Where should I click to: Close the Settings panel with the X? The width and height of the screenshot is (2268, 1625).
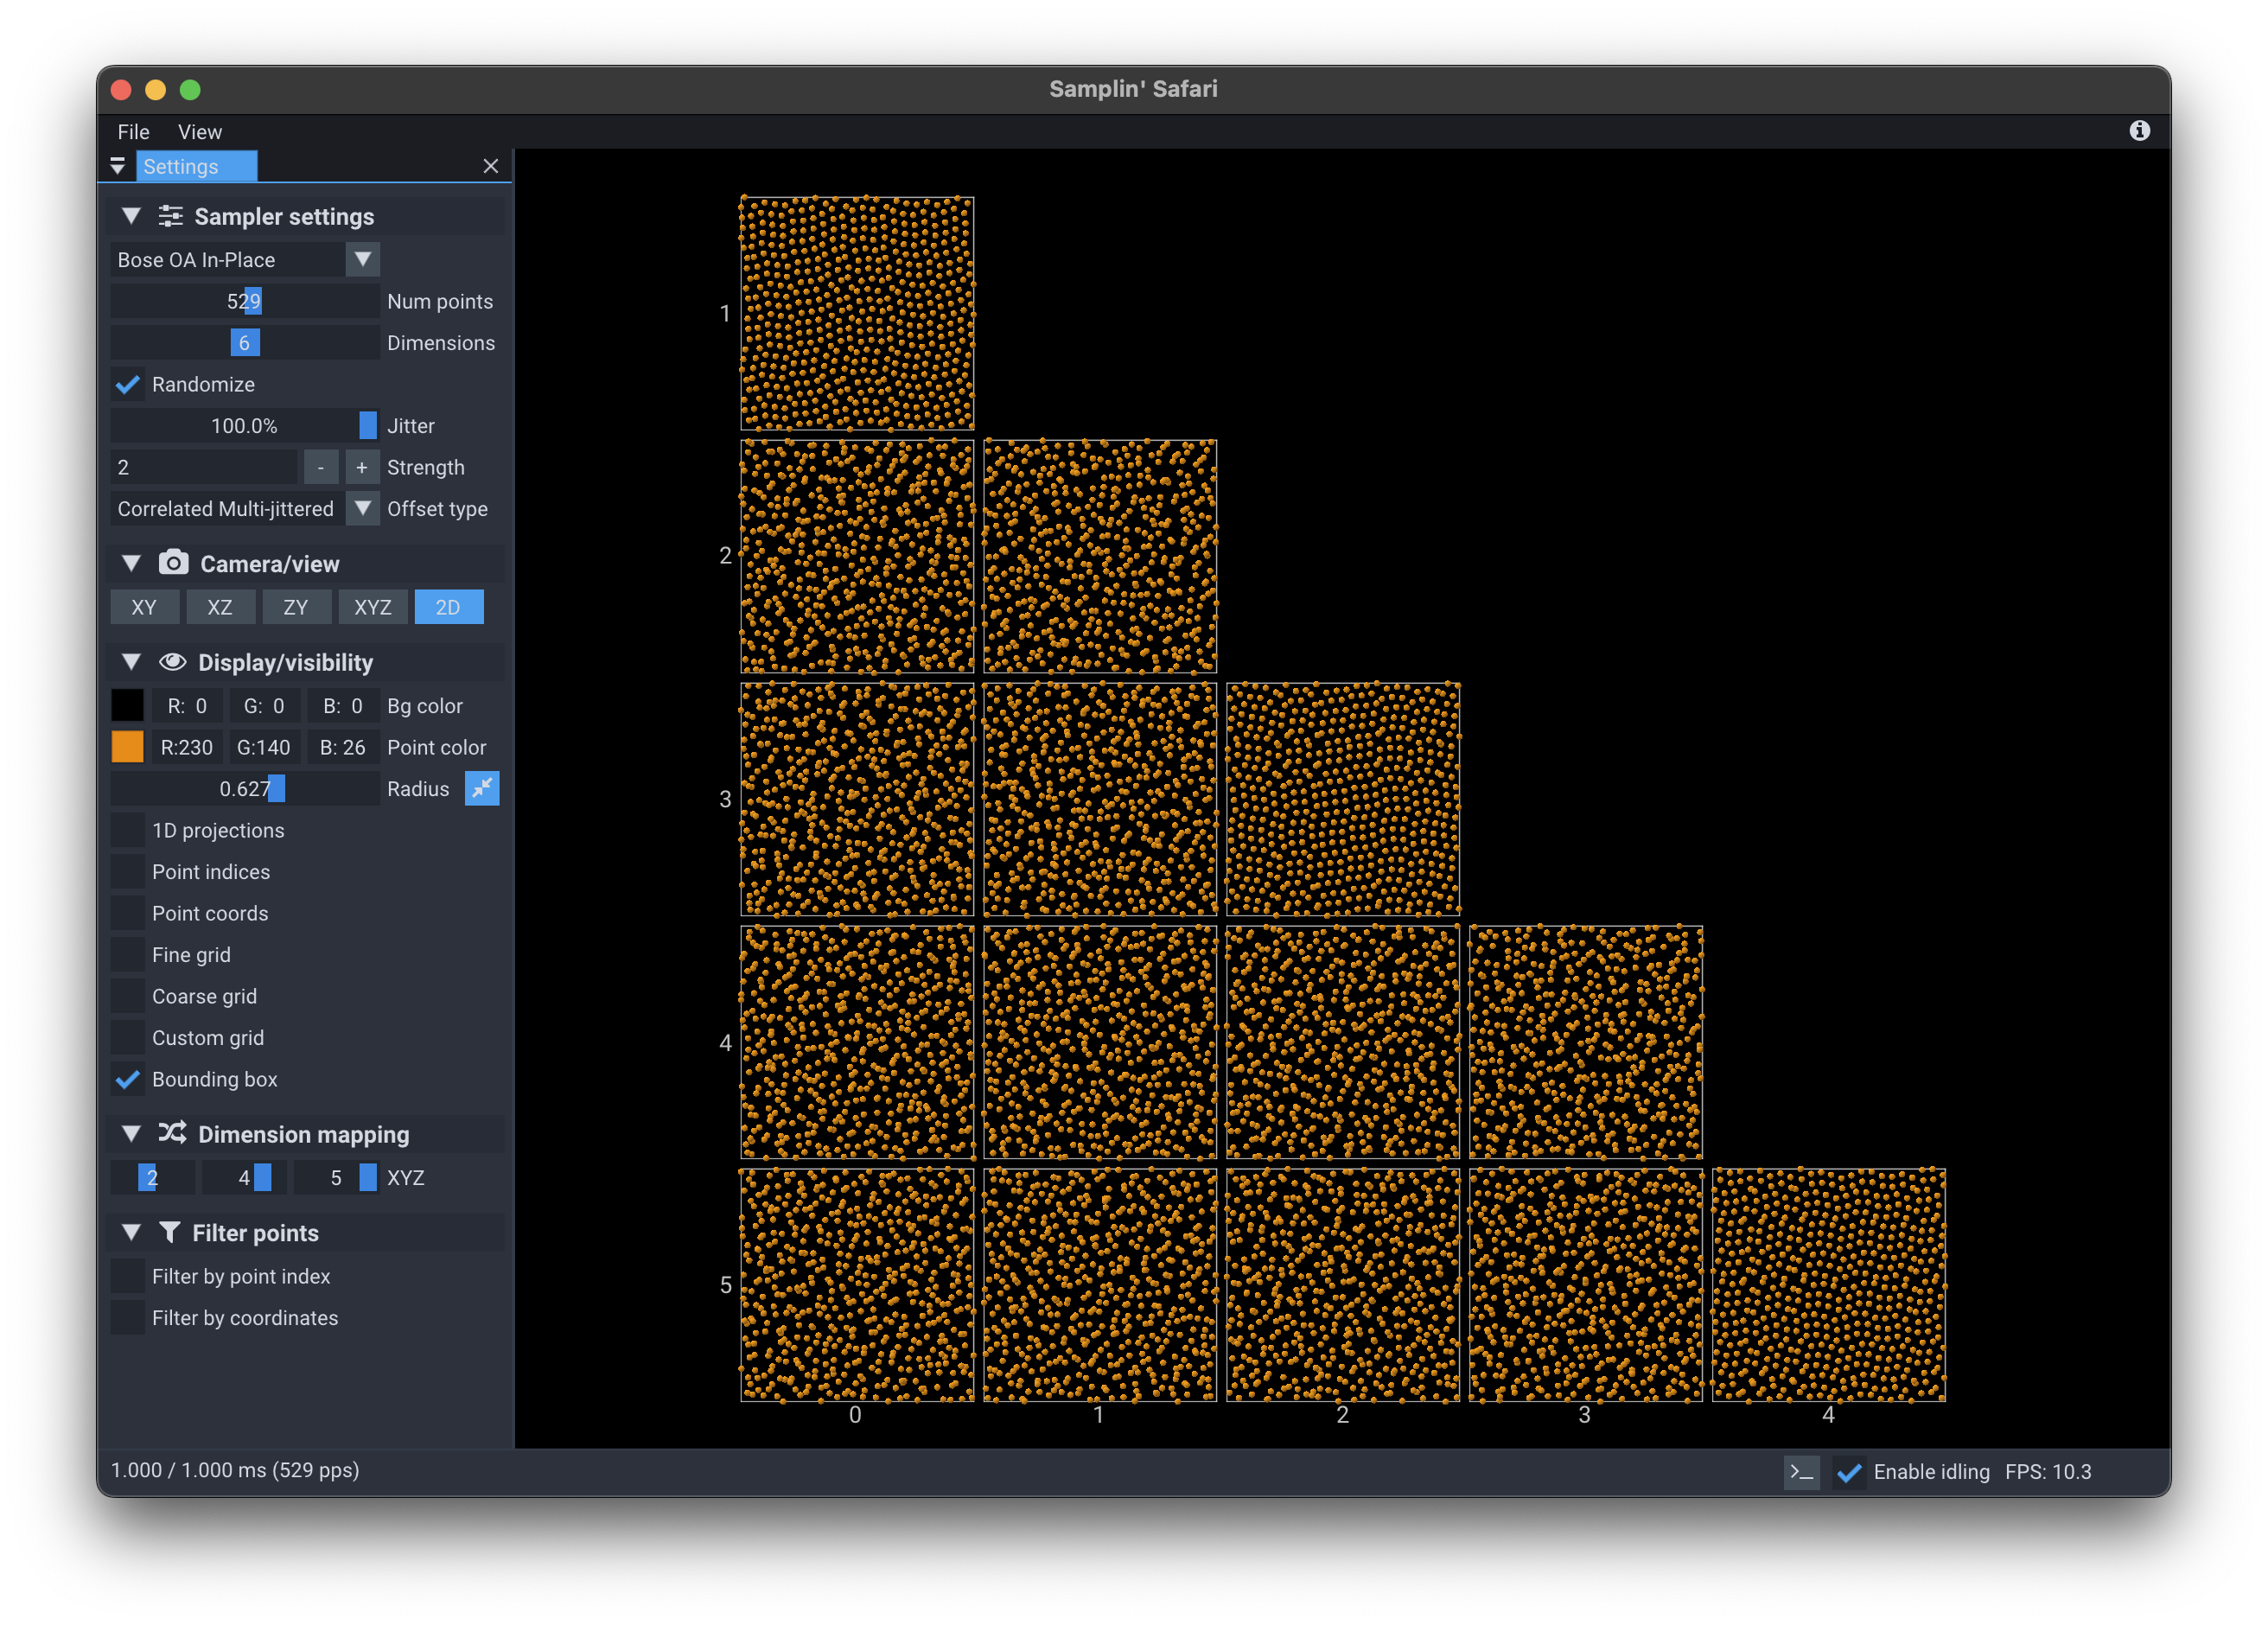[x=490, y=166]
